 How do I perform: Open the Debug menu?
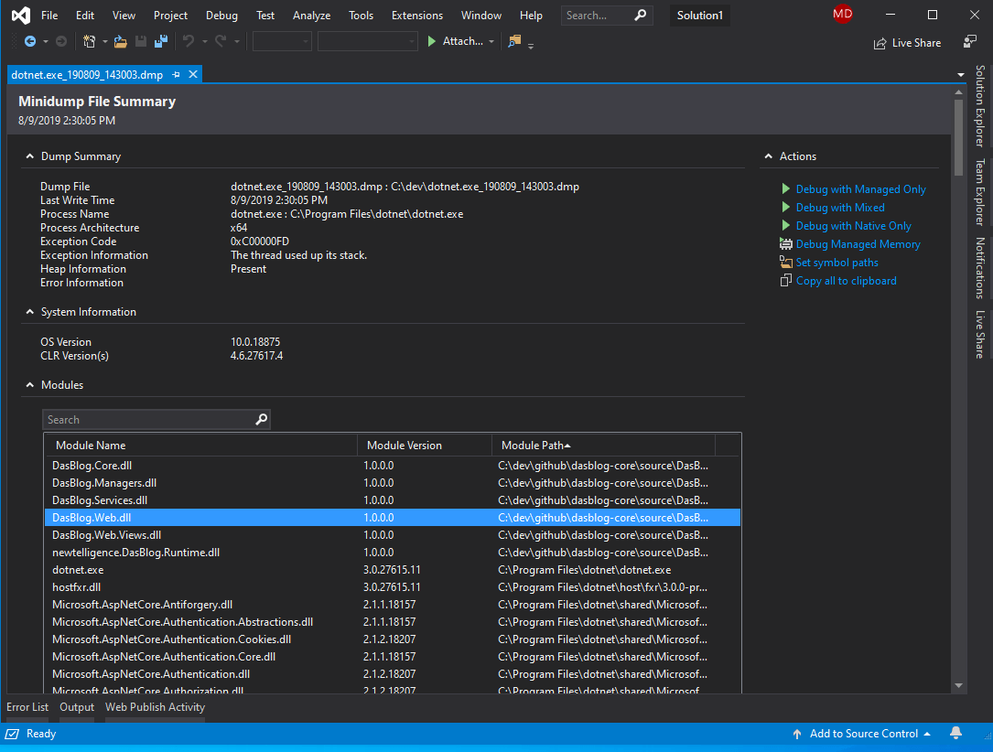(221, 15)
